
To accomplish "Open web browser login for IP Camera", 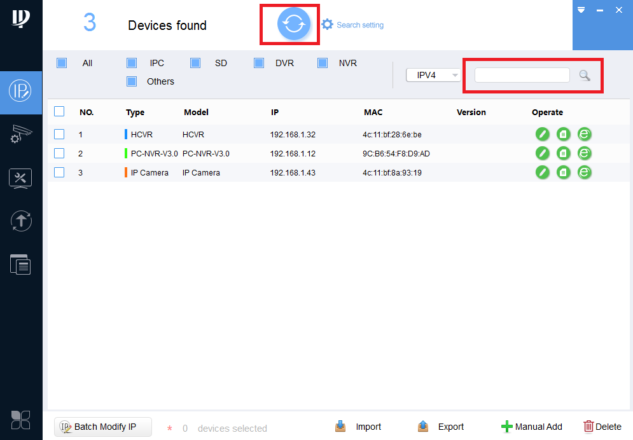I will pos(584,172).
